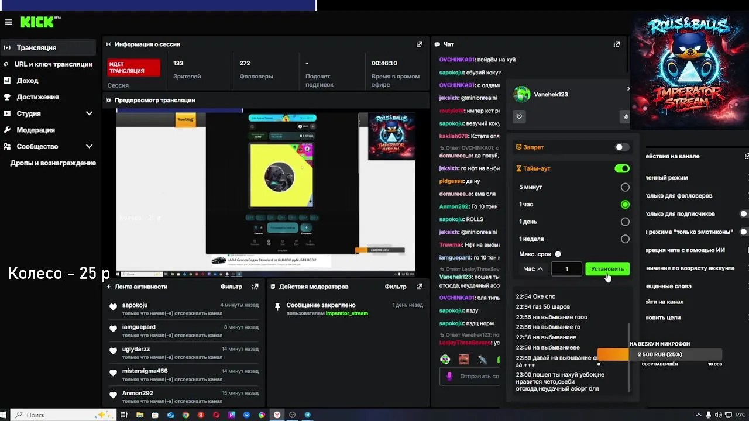Click the volume icon in system tray
The width and height of the screenshot is (749, 421).
coord(718,415)
